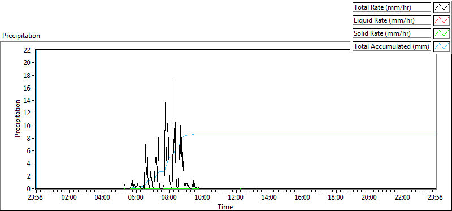The height and width of the screenshot is (211, 452).
Task: Click the Total Rate black plot icon
Action: tap(441, 7)
